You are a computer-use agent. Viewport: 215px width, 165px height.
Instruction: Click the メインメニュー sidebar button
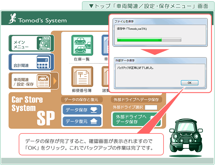[x=31, y=43]
